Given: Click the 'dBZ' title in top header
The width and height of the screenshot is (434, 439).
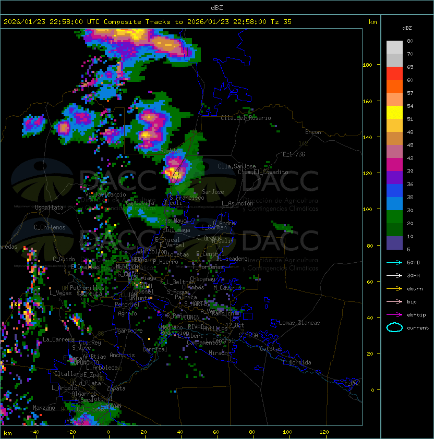Looking at the screenshot, I should tap(217, 7).
